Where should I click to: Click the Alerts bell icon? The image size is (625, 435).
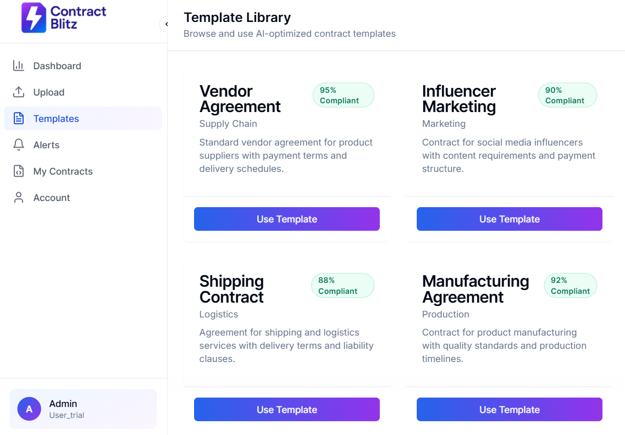[x=19, y=145]
